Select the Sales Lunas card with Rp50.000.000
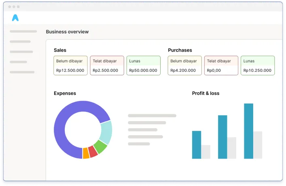 pyautogui.click(x=143, y=66)
